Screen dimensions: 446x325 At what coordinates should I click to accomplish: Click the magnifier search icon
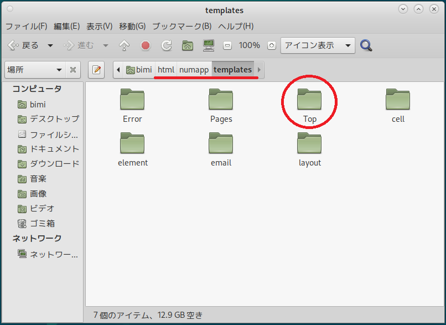pos(366,45)
